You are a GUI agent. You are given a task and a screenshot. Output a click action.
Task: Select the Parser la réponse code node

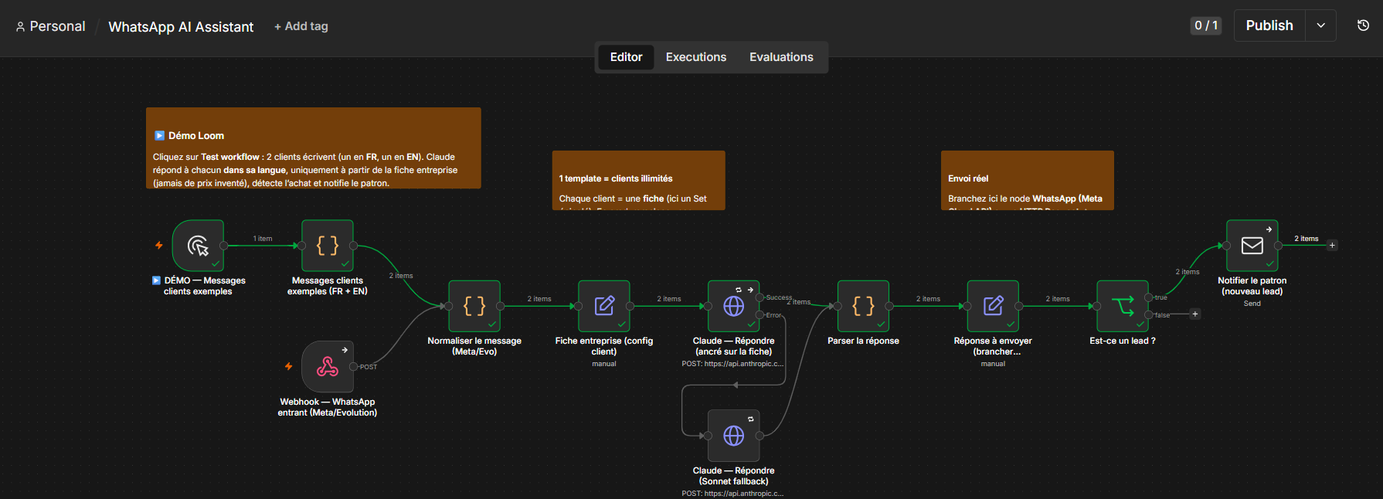863,306
